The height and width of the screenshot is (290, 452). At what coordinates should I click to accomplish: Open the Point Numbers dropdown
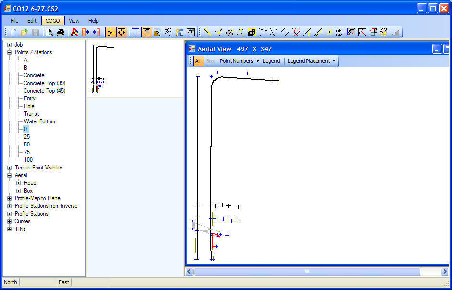pos(239,61)
